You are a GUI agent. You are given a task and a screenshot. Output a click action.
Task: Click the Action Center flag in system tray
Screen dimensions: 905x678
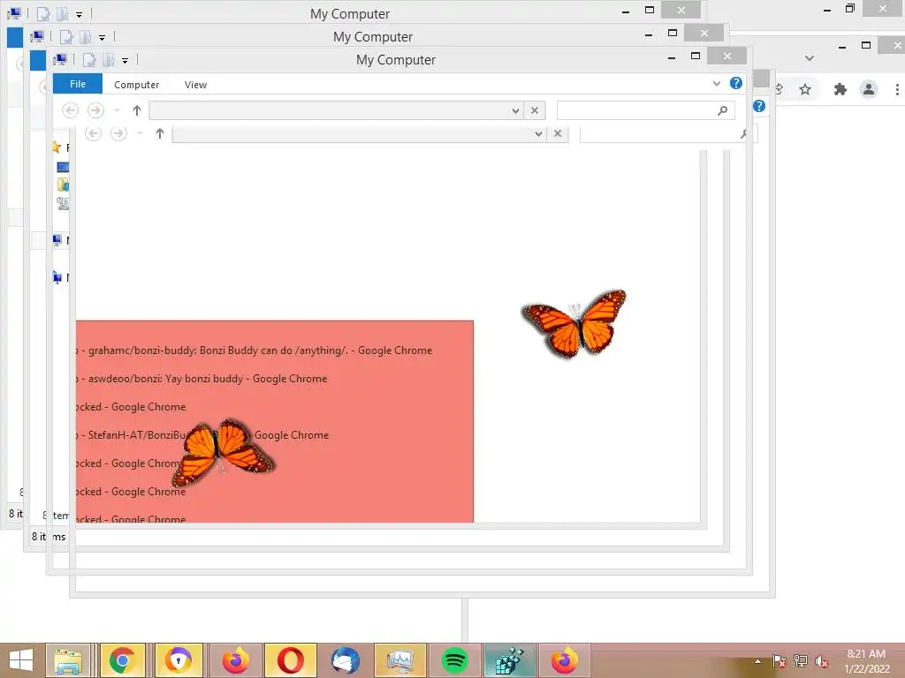pyautogui.click(x=779, y=661)
